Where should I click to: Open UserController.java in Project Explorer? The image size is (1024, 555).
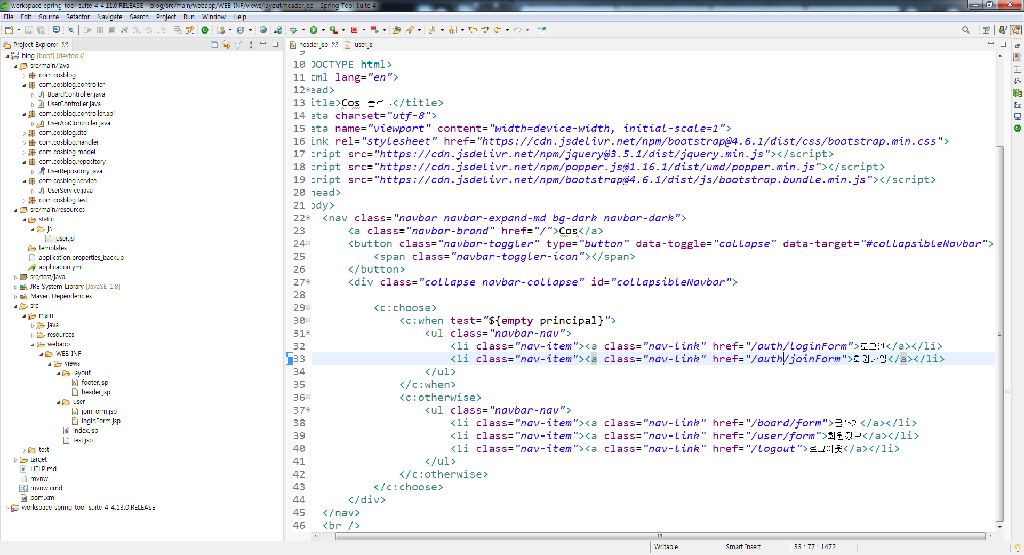tap(74, 104)
